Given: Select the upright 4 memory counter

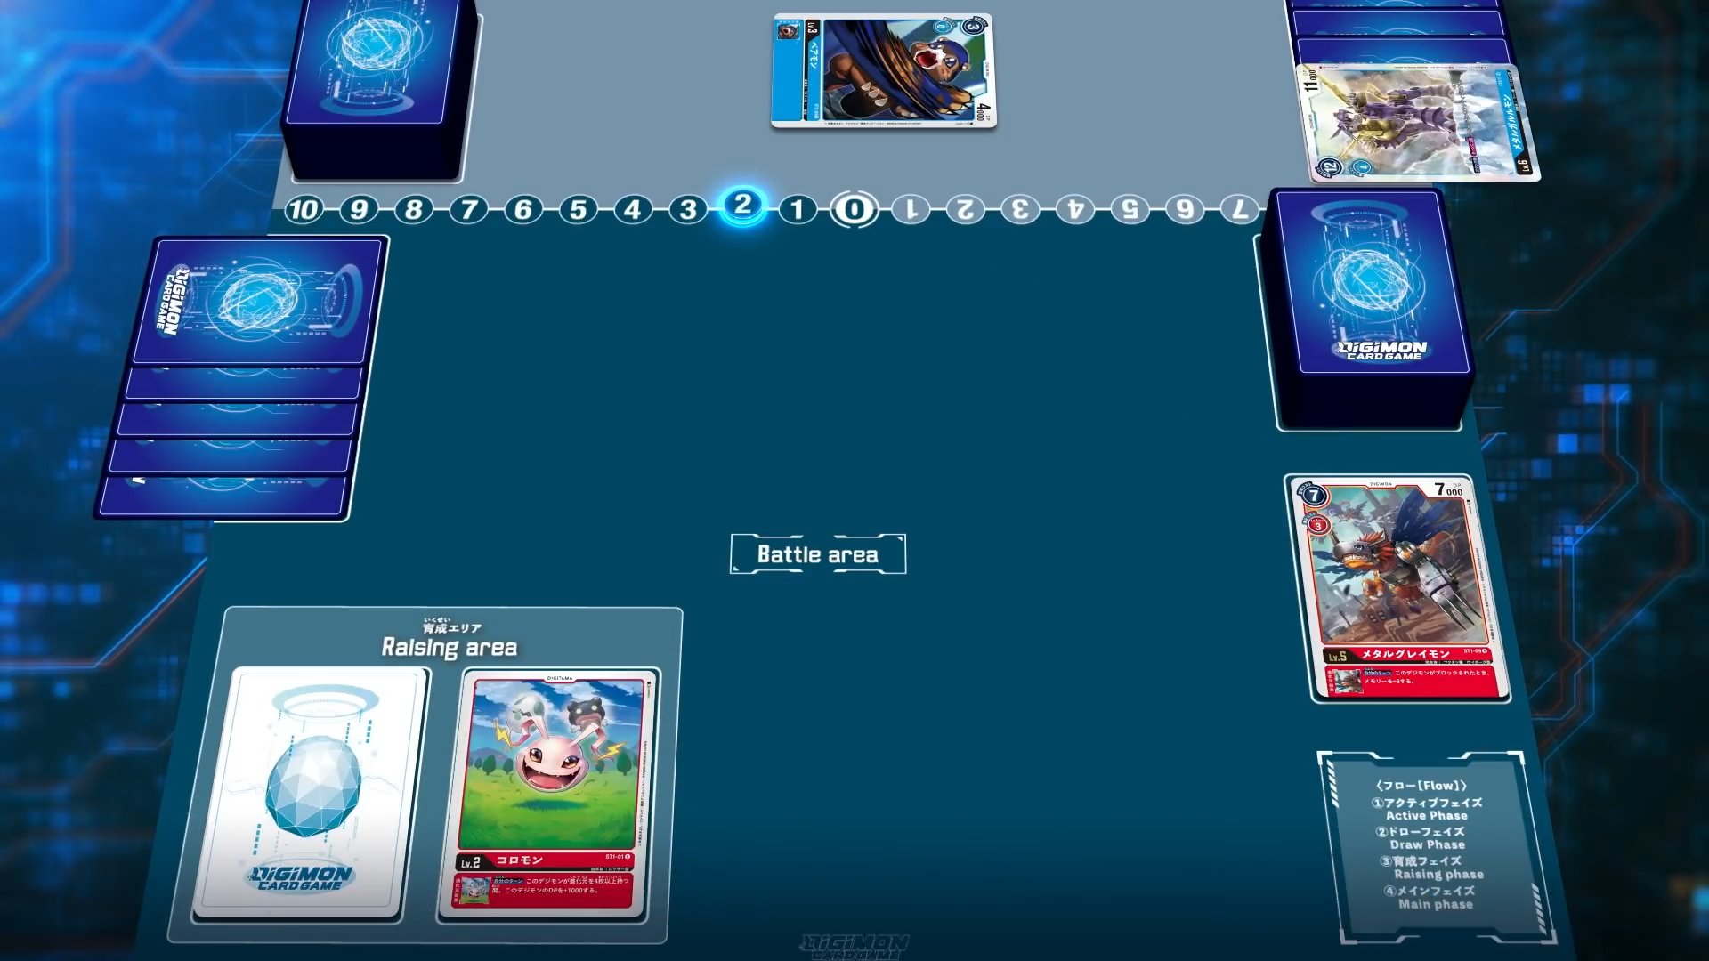Looking at the screenshot, I should (x=633, y=210).
